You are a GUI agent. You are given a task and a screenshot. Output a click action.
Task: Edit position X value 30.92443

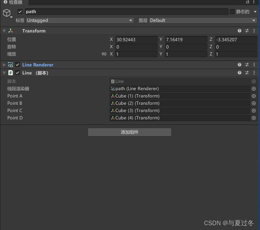(x=136, y=40)
